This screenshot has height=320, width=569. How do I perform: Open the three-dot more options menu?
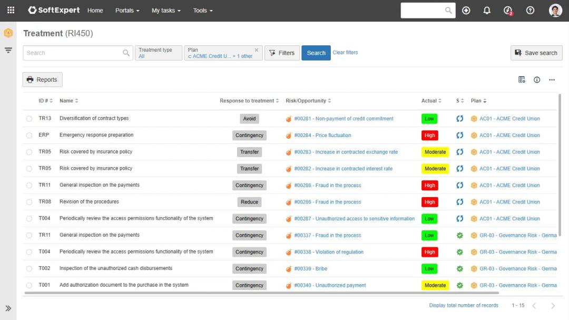552,80
